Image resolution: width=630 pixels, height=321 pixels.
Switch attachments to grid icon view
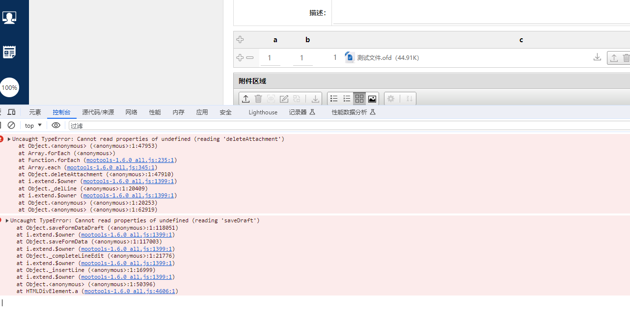click(x=359, y=99)
